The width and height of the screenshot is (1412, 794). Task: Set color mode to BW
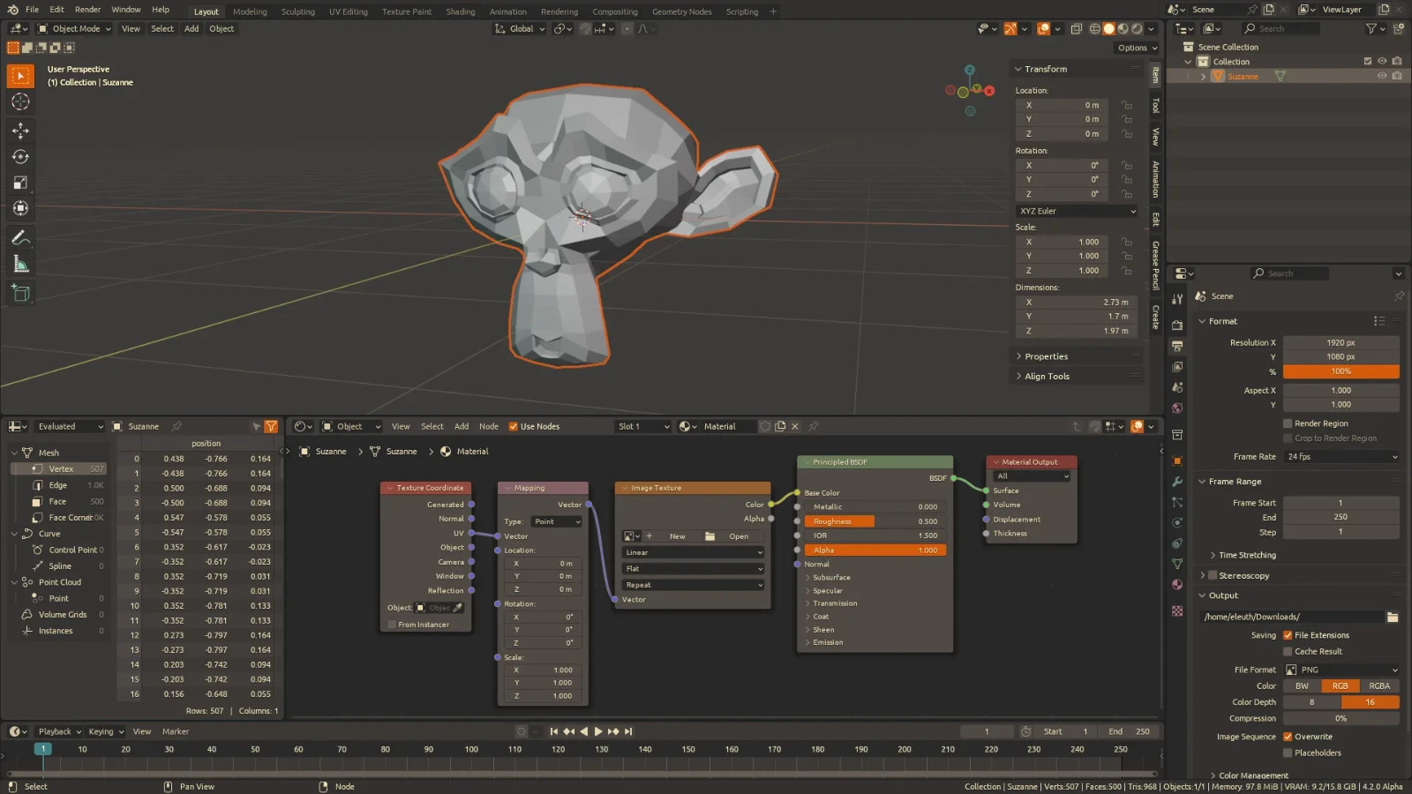coord(1302,685)
